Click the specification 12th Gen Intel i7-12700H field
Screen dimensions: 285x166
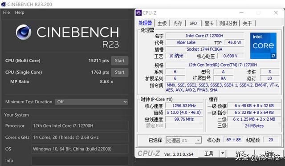pos(223,65)
